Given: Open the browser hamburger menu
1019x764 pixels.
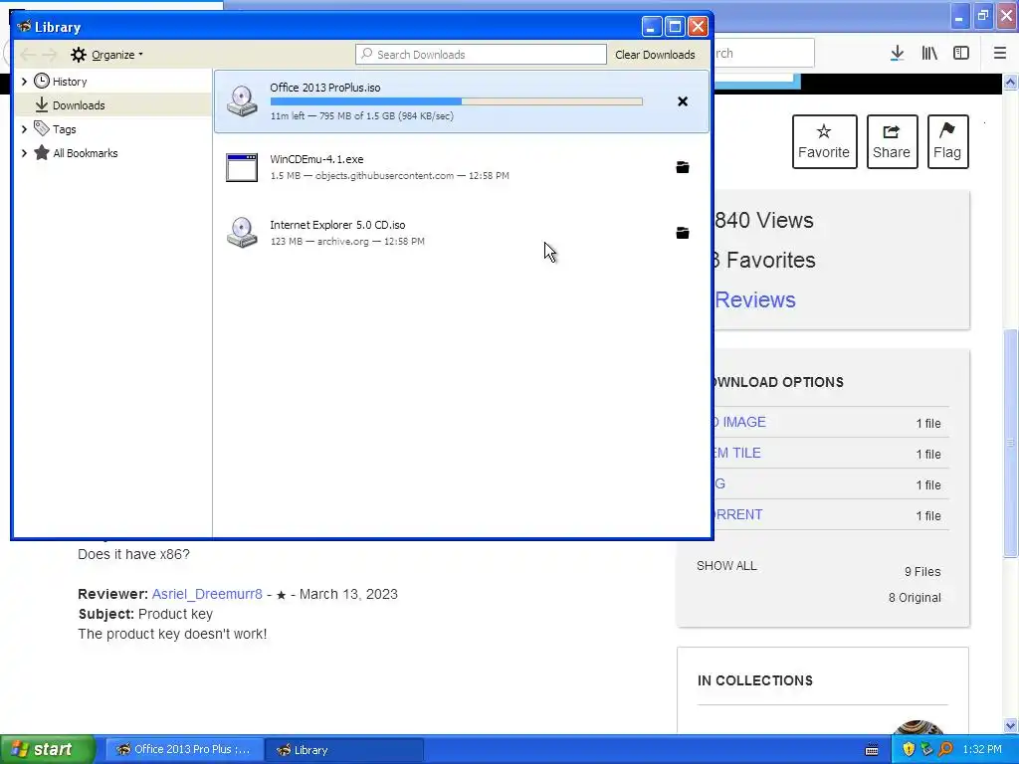Looking at the screenshot, I should (1000, 54).
